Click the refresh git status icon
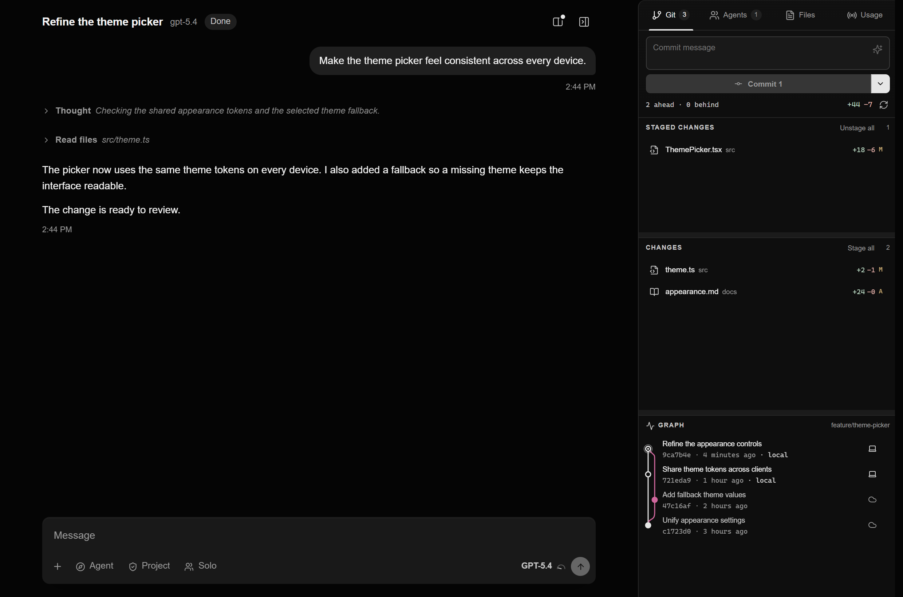This screenshot has height=597, width=903. pos(884,105)
